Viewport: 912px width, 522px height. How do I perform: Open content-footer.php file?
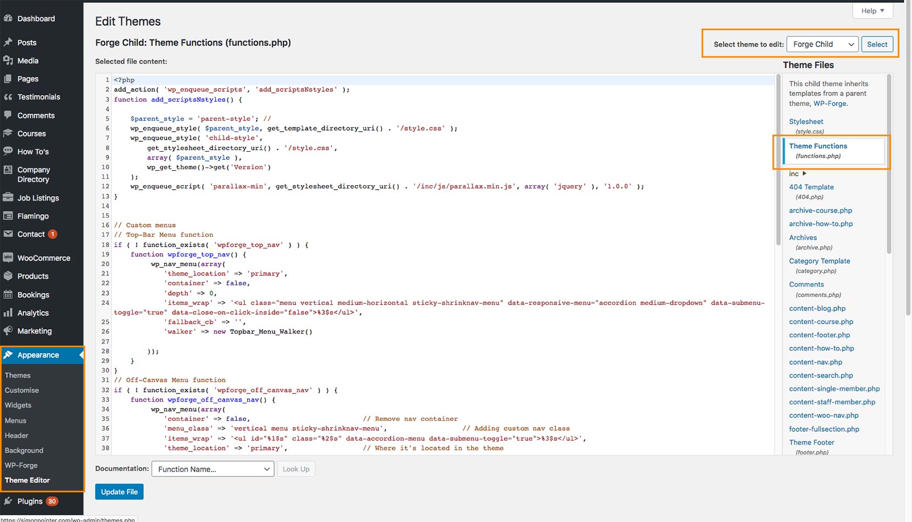[x=819, y=335]
